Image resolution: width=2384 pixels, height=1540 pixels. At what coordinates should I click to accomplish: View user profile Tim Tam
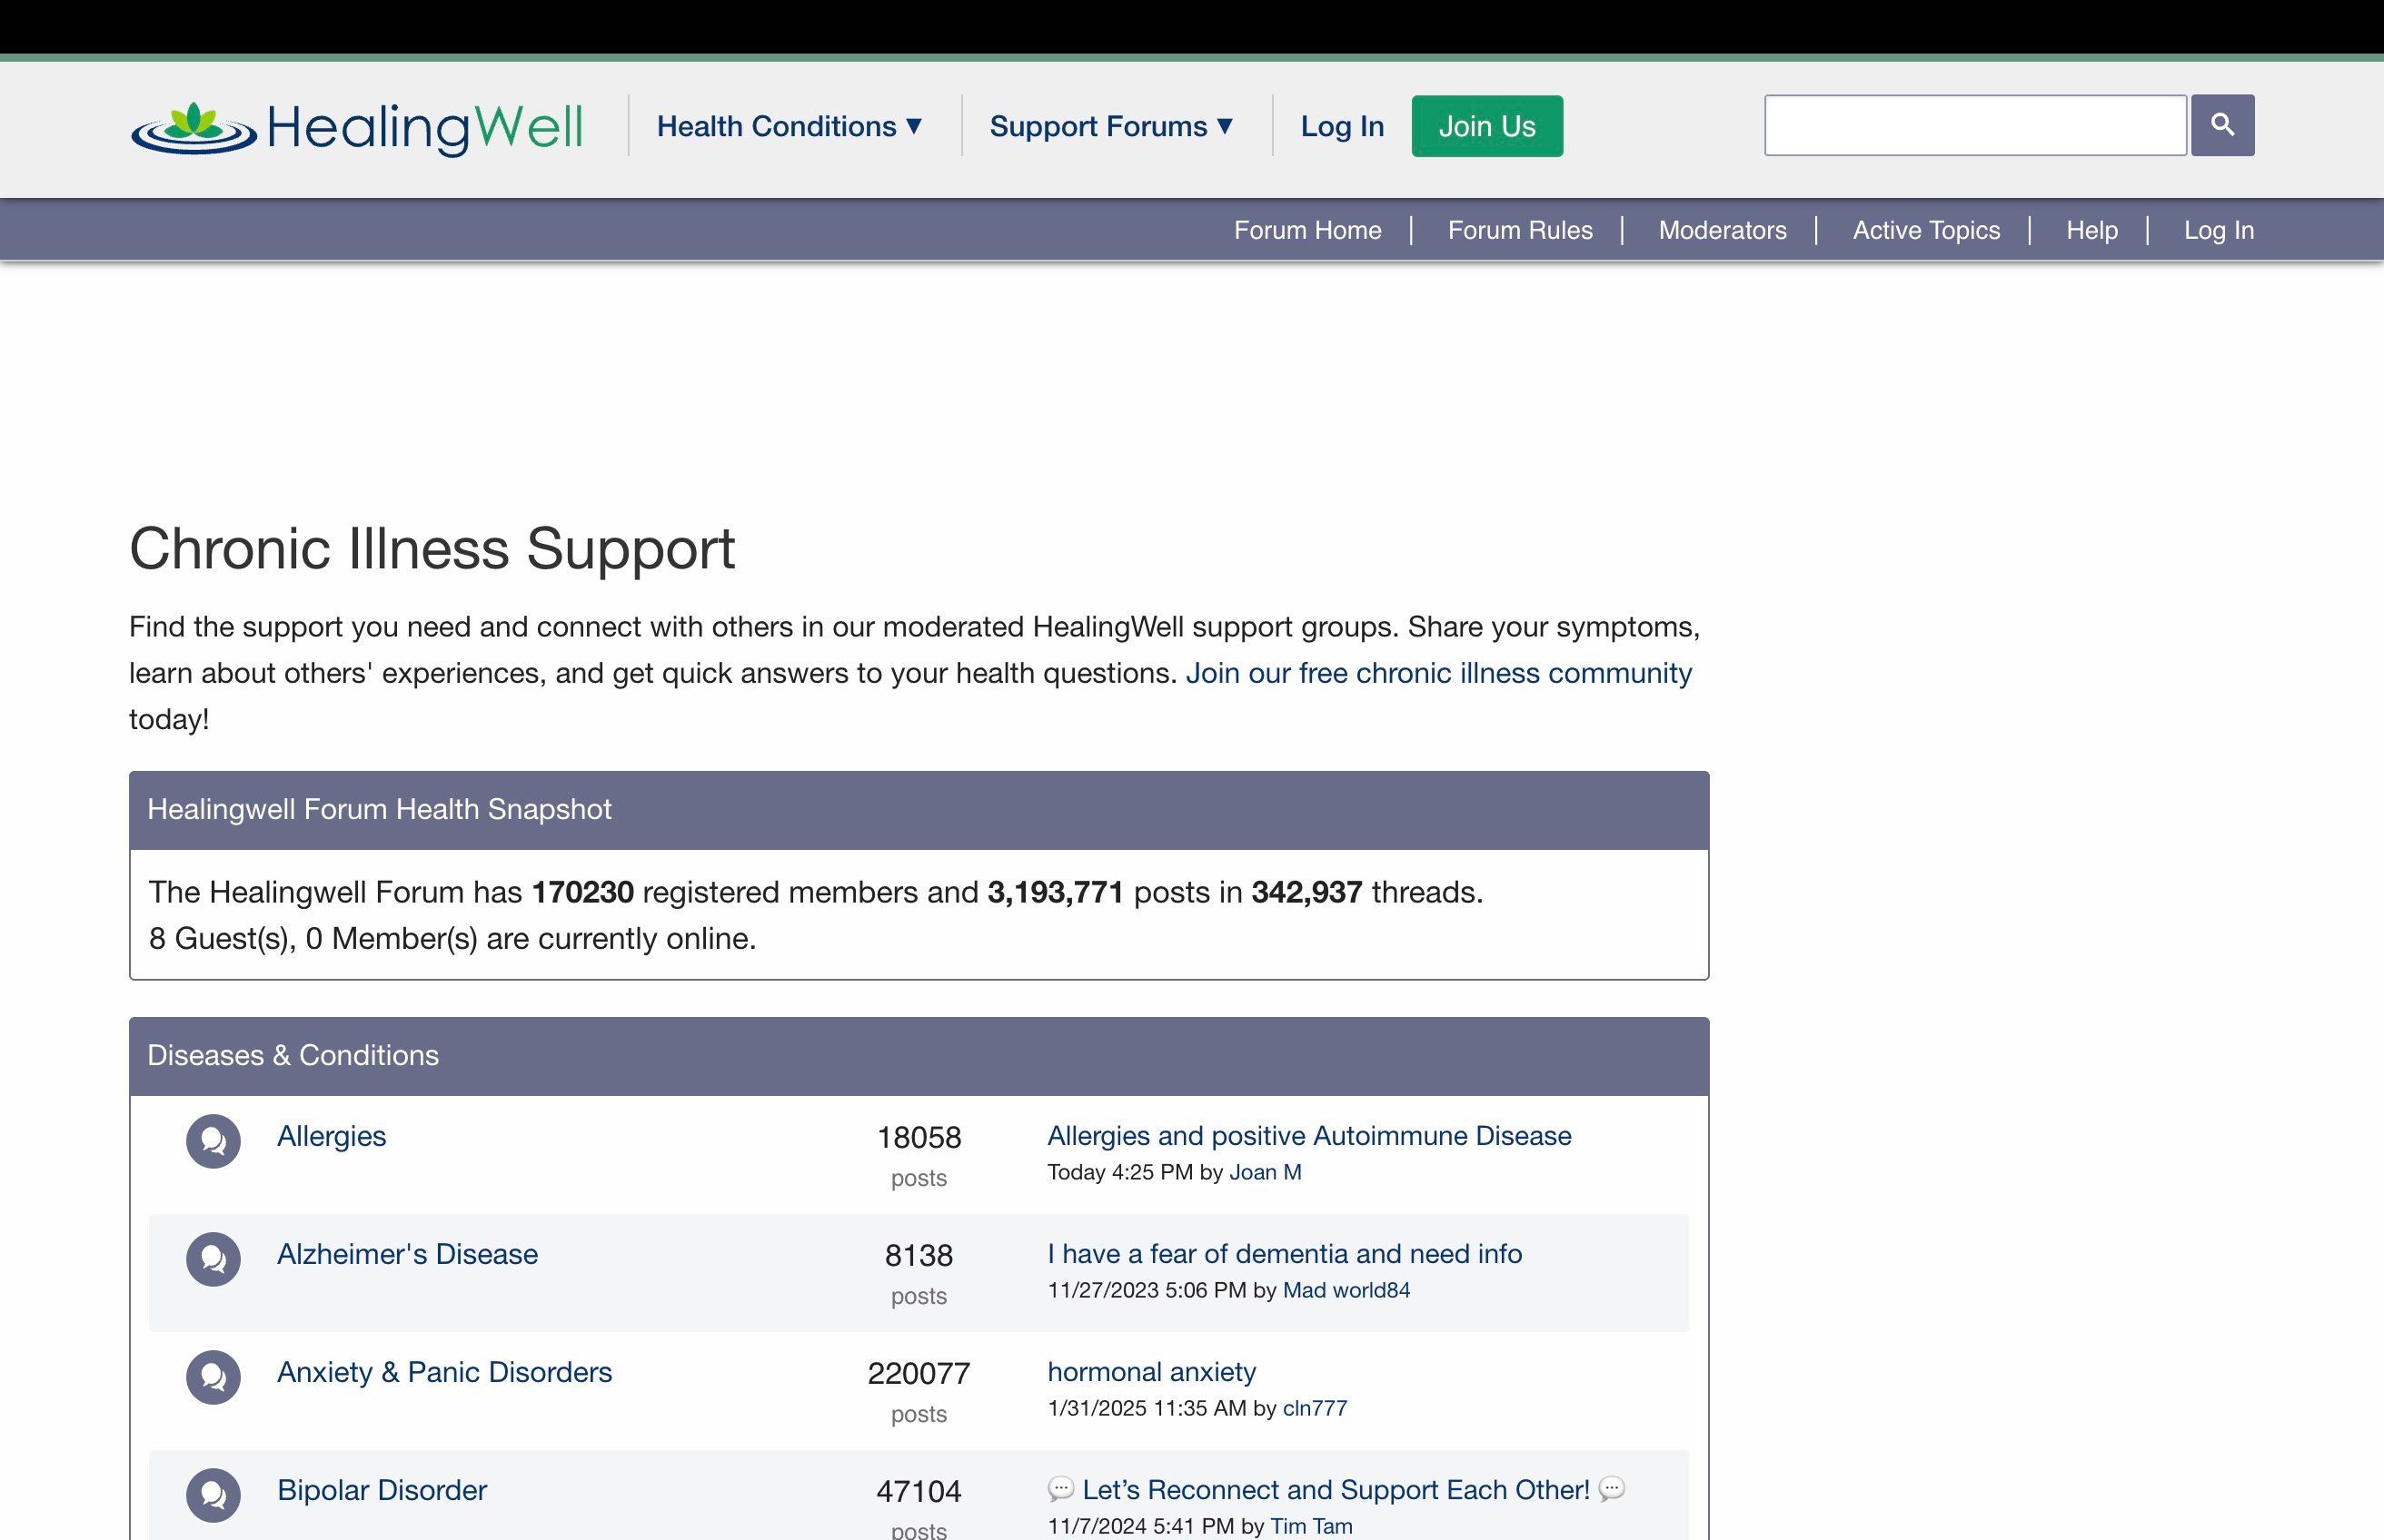click(x=1310, y=1526)
